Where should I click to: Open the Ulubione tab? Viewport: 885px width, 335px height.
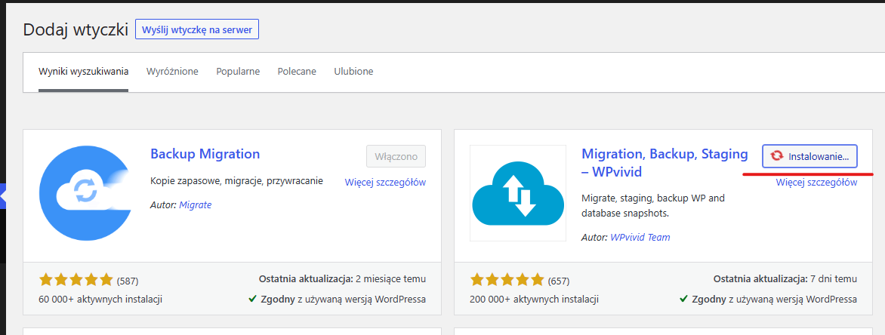click(353, 72)
